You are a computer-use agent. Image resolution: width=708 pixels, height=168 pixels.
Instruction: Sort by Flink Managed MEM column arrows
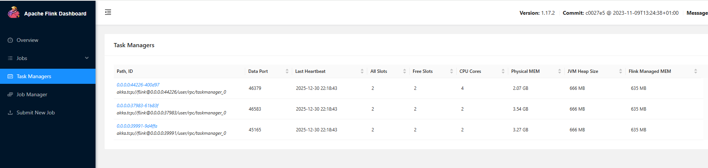(x=695, y=71)
